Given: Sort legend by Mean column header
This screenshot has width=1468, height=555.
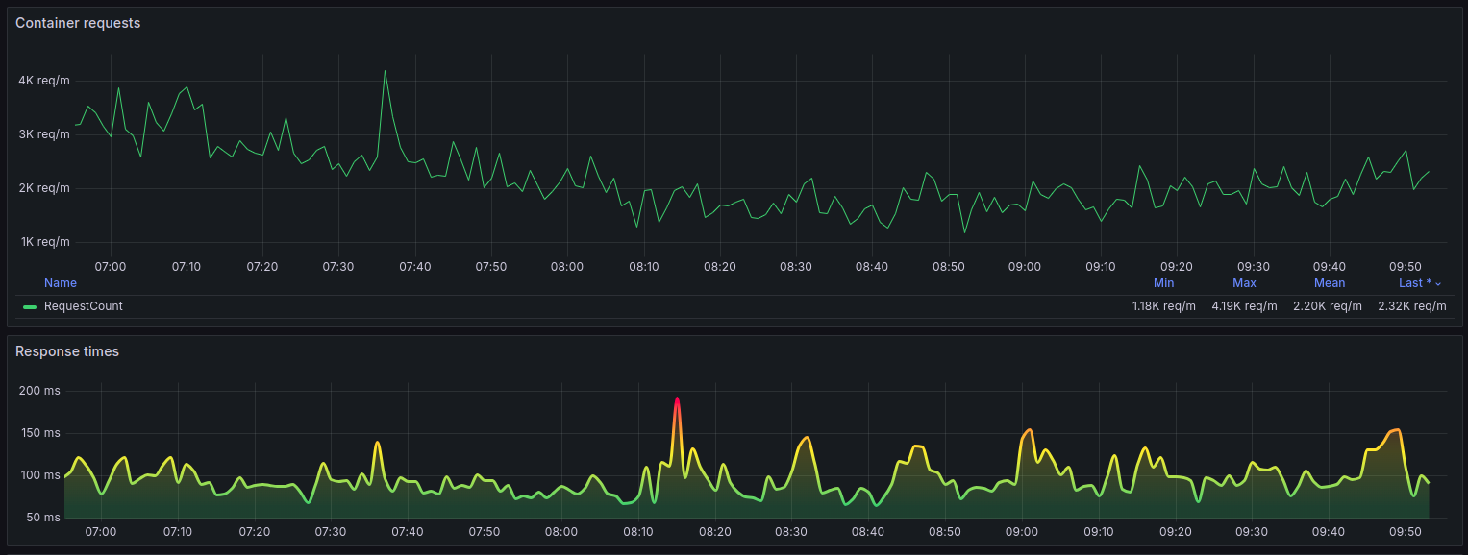Looking at the screenshot, I should [x=1330, y=283].
